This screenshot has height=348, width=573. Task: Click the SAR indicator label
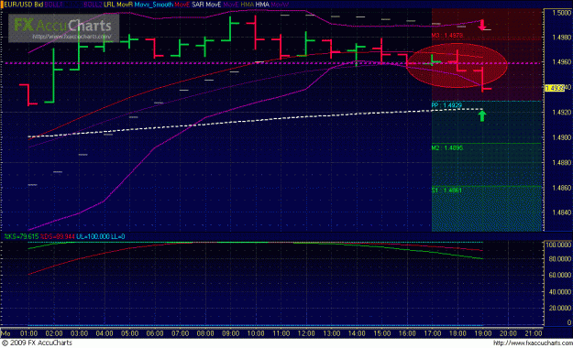197,5
